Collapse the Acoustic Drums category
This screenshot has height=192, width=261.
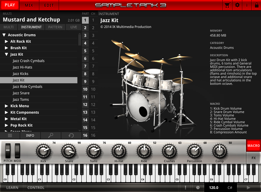[4, 35]
